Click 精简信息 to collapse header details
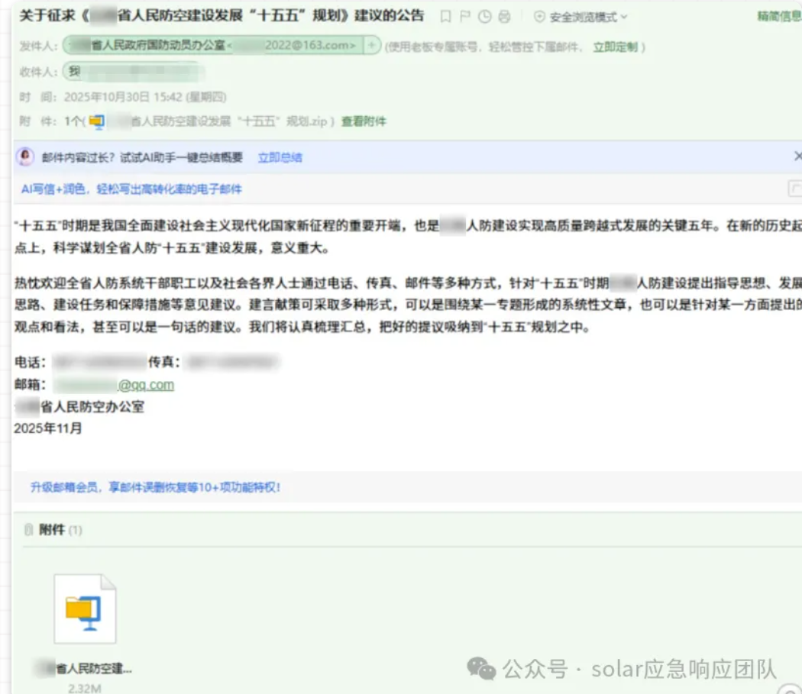Screen dimensions: 802x694 pyautogui.click(x=778, y=16)
